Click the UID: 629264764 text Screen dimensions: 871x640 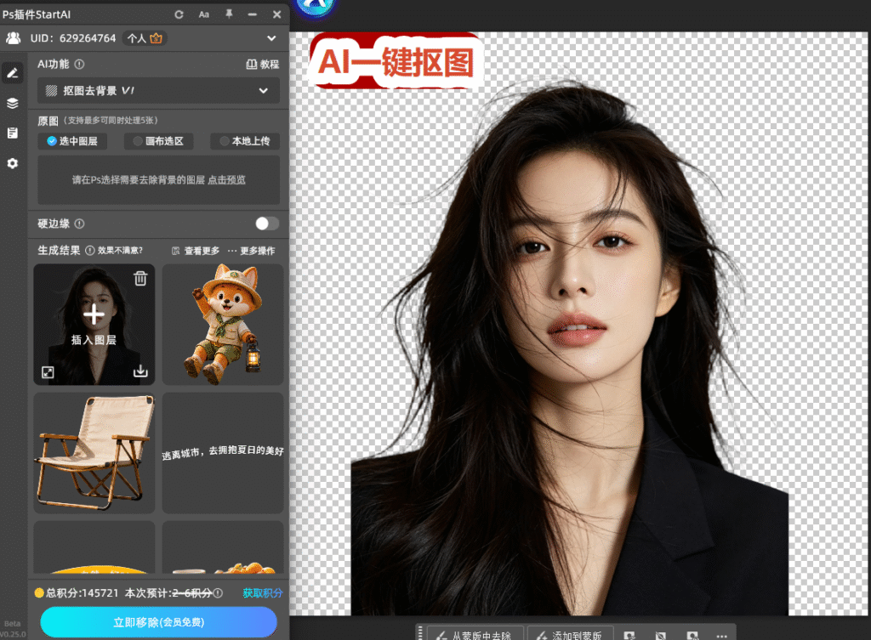click(x=73, y=38)
